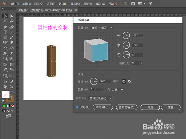Expand the 透视 perspective slider arrow
Screen dimensions: 186x139
pyautogui.click(x=141, y=63)
